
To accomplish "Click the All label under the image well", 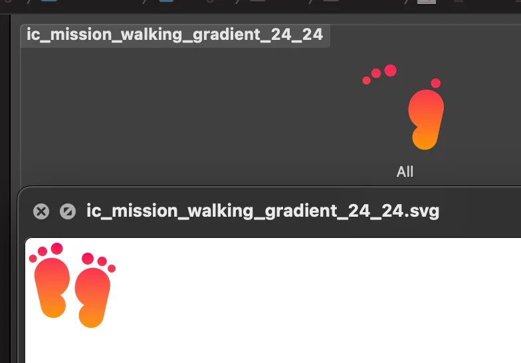I will (405, 172).
